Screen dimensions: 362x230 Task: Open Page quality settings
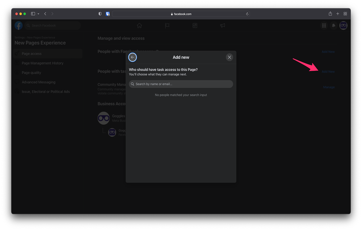point(31,73)
